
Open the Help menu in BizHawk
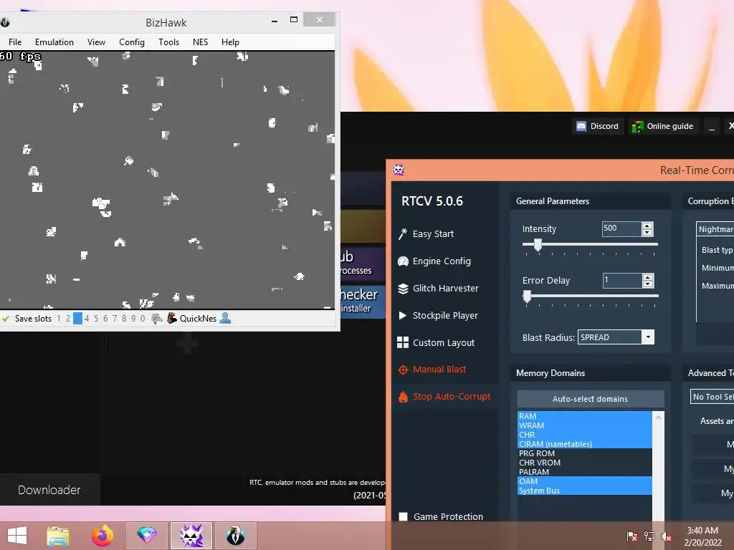pyautogui.click(x=230, y=42)
